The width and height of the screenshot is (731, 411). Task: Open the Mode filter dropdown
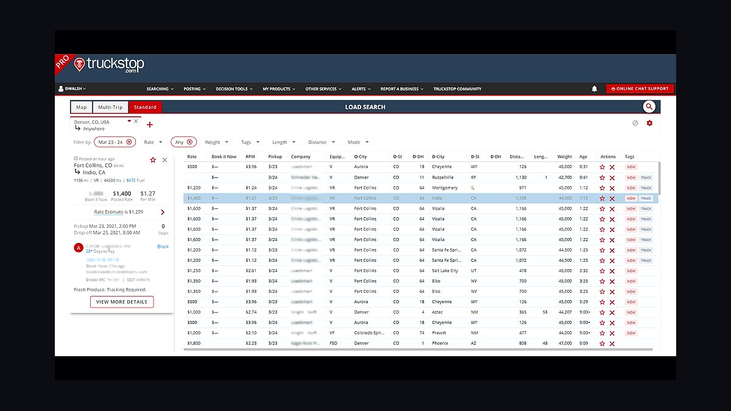click(358, 142)
